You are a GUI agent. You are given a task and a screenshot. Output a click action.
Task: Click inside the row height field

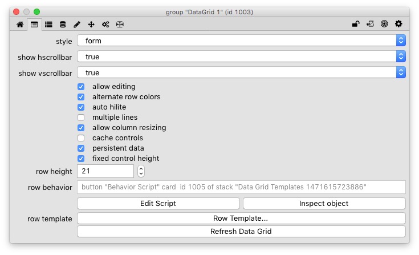point(105,171)
